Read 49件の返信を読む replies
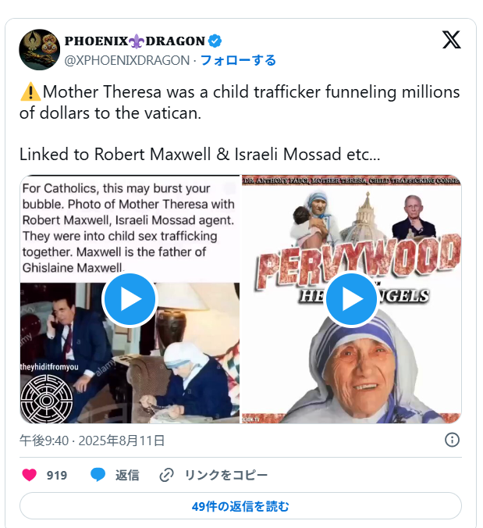 [x=240, y=506]
